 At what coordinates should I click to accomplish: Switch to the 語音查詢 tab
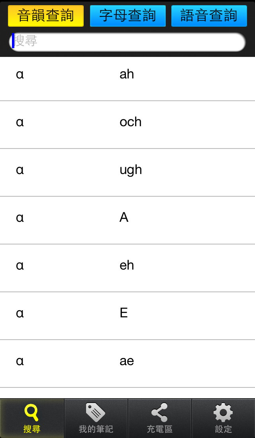point(209,16)
